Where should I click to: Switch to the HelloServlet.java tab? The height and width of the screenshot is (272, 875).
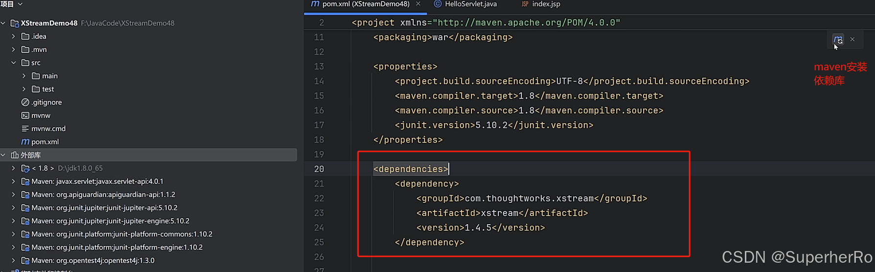pos(470,4)
